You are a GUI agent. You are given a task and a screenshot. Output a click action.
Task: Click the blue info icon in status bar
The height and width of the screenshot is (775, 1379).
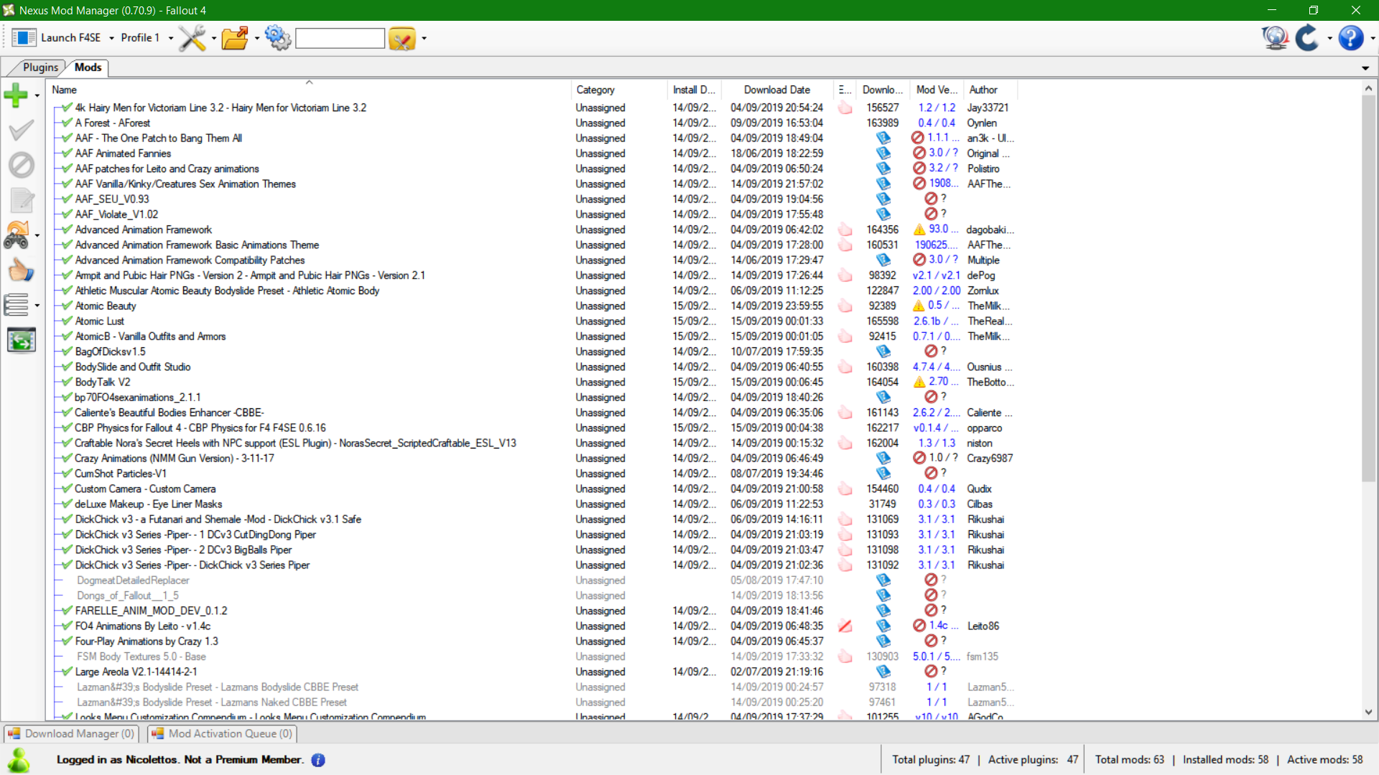tap(318, 760)
